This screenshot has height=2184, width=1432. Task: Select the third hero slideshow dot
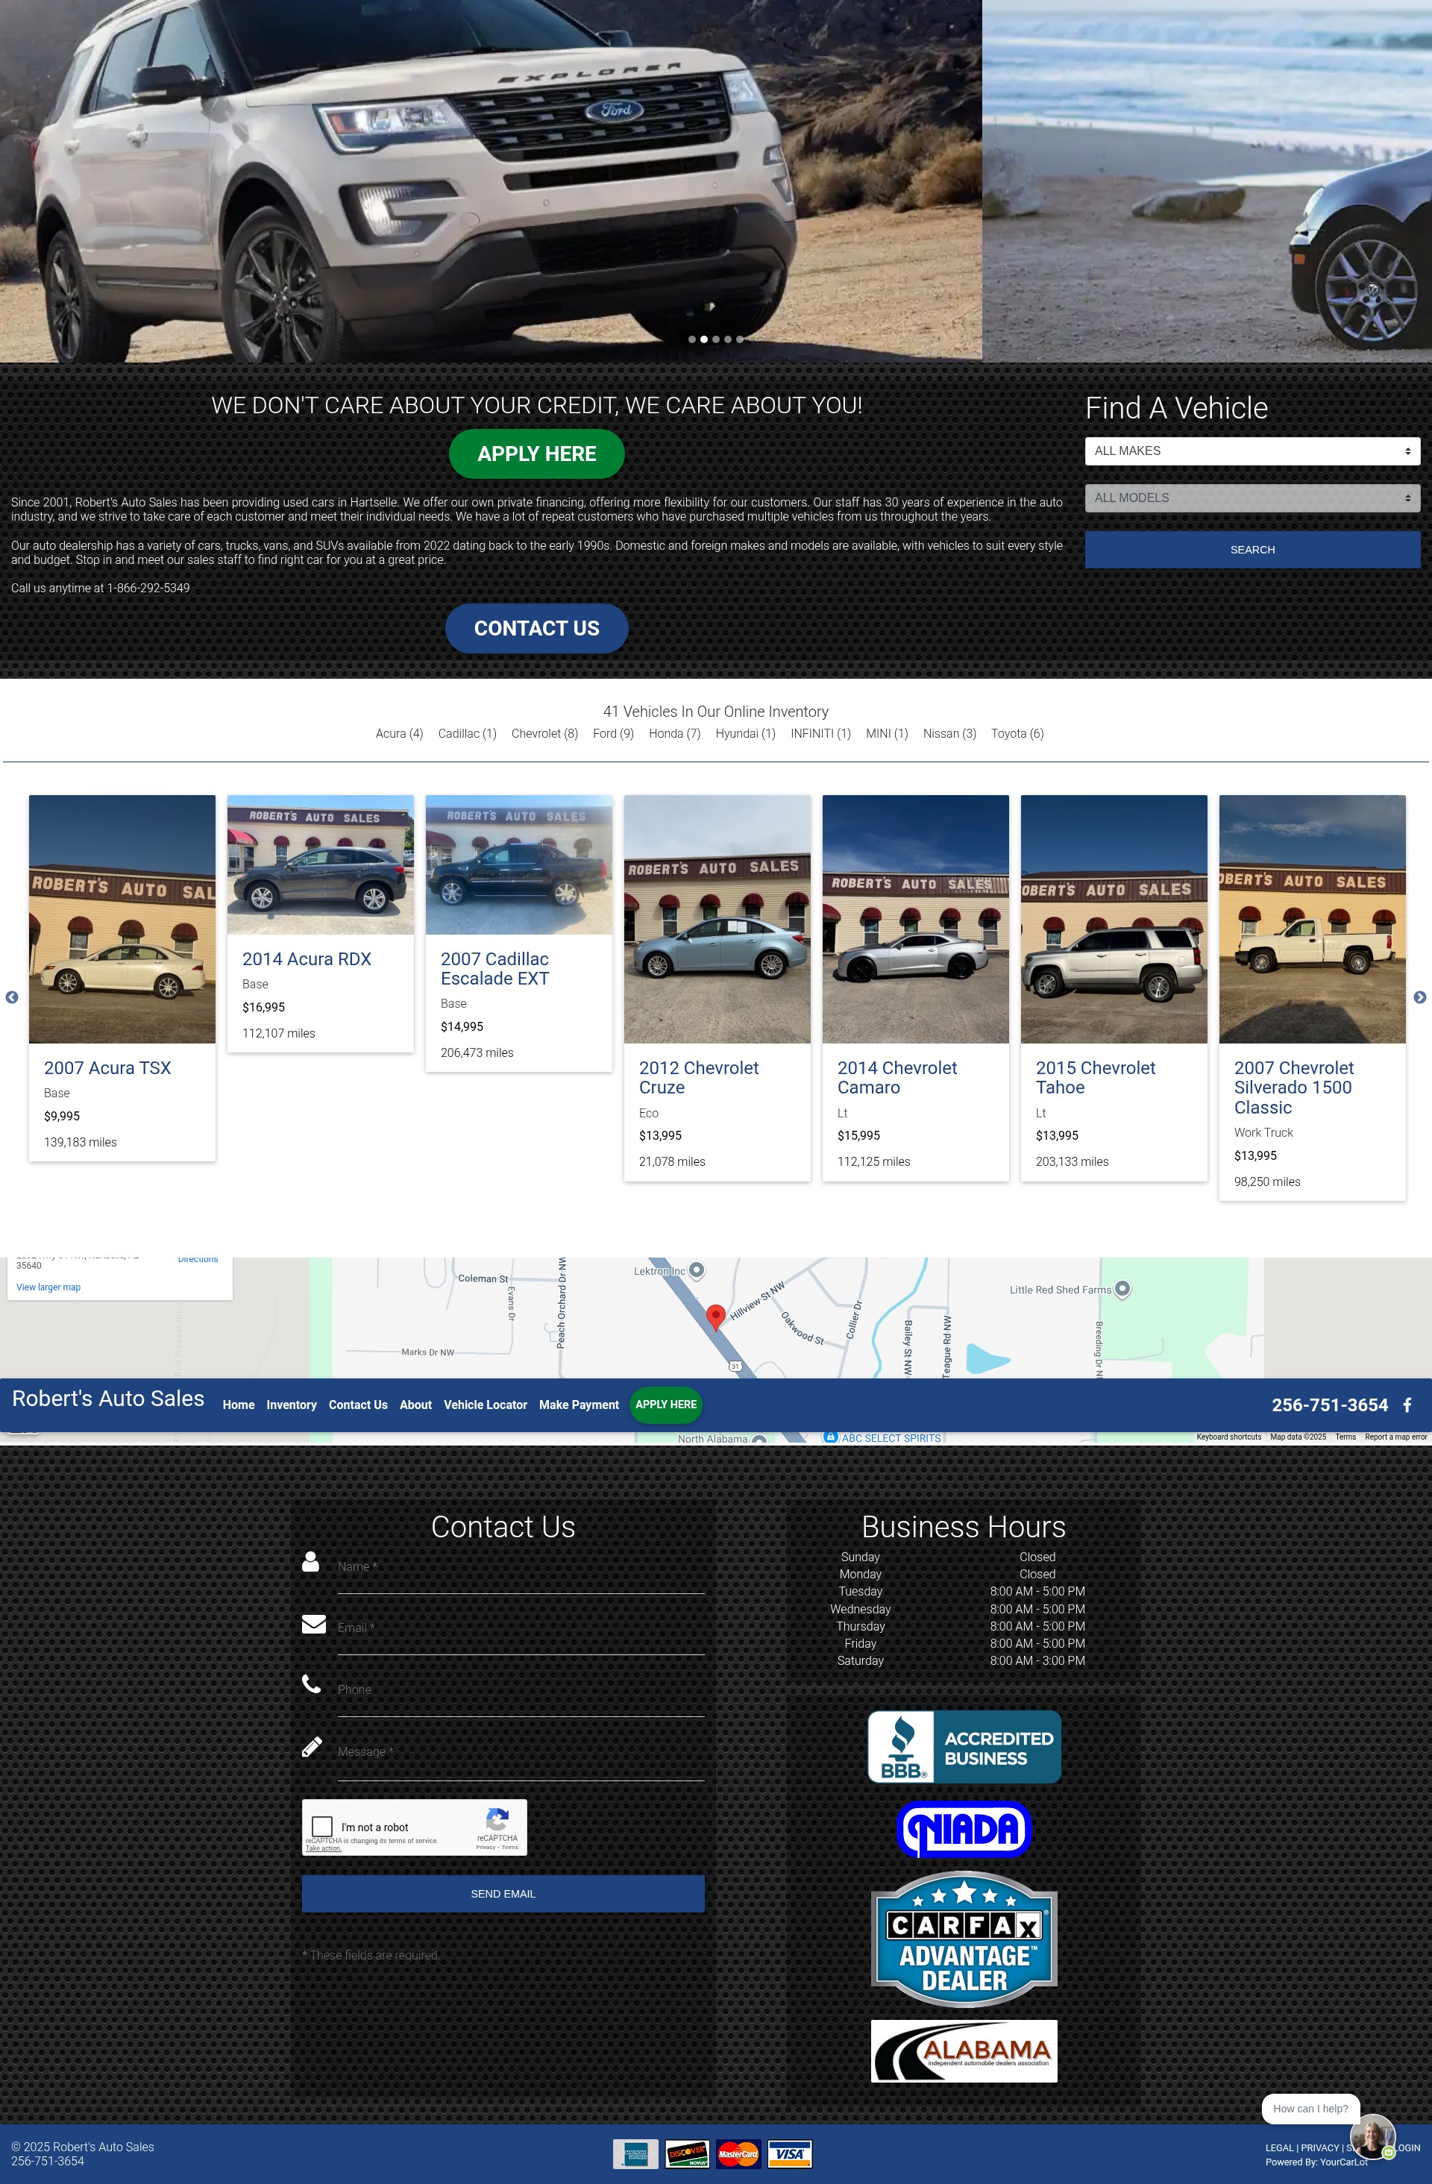pyautogui.click(x=715, y=339)
